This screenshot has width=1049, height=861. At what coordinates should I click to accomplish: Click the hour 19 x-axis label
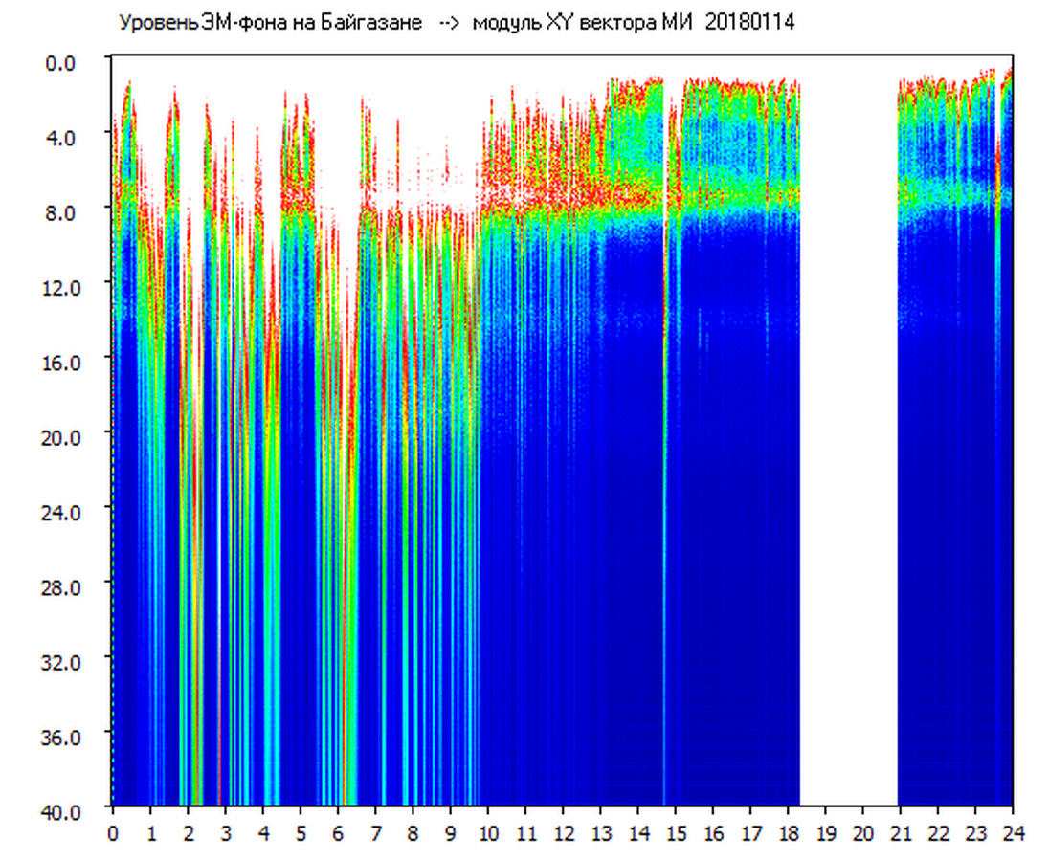point(825,834)
